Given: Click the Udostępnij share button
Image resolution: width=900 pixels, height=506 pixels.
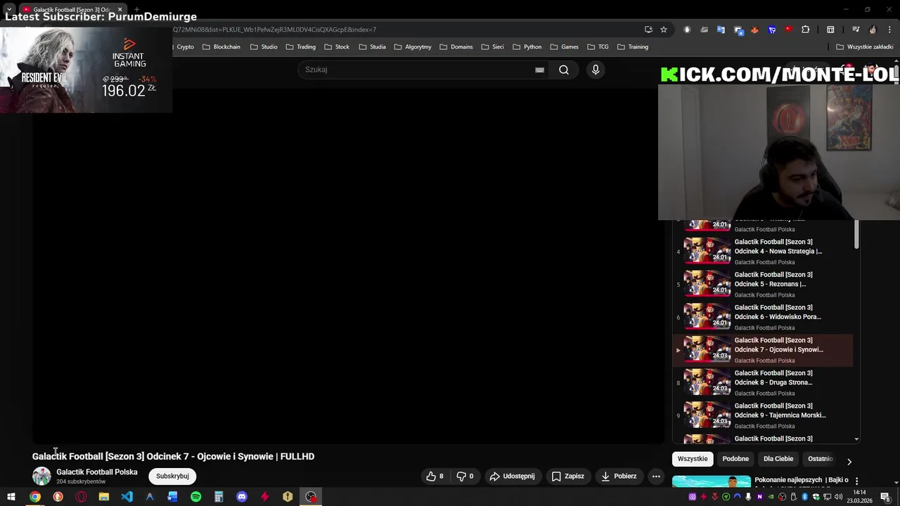Looking at the screenshot, I should tap(513, 476).
